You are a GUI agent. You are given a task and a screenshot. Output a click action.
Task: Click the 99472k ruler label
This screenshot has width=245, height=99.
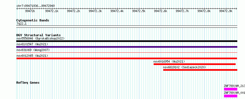coord(30,11)
